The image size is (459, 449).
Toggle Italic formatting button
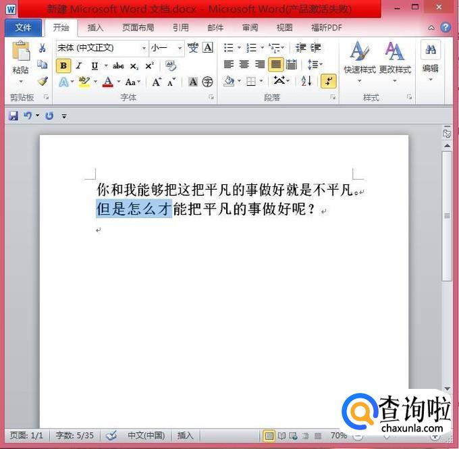(x=79, y=66)
